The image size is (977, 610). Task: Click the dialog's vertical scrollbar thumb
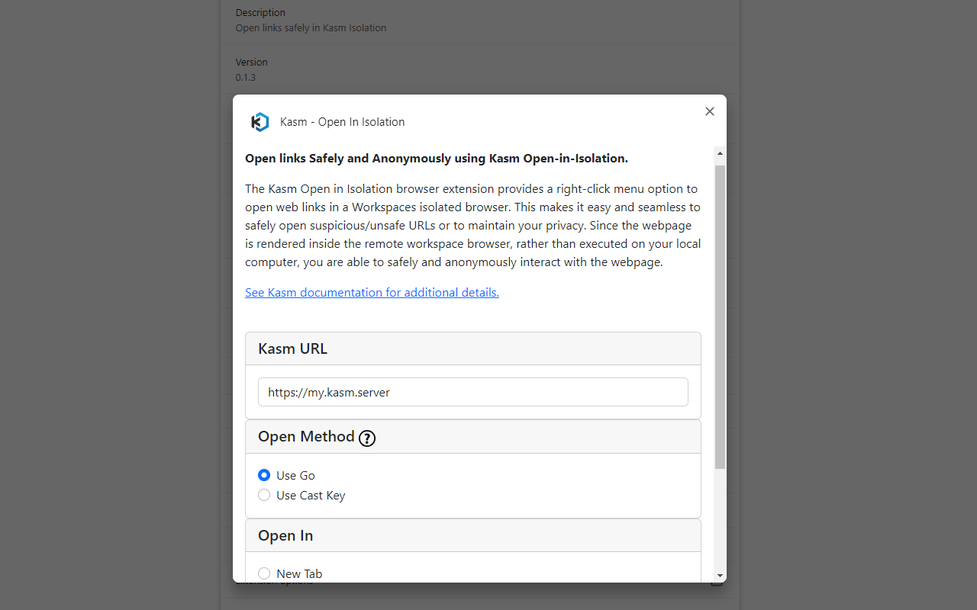point(721,316)
